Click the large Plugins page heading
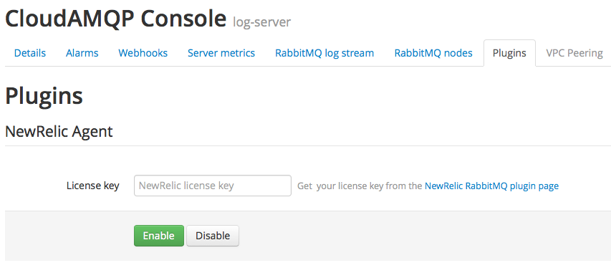611x278 pixels. (x=44, y=96)
